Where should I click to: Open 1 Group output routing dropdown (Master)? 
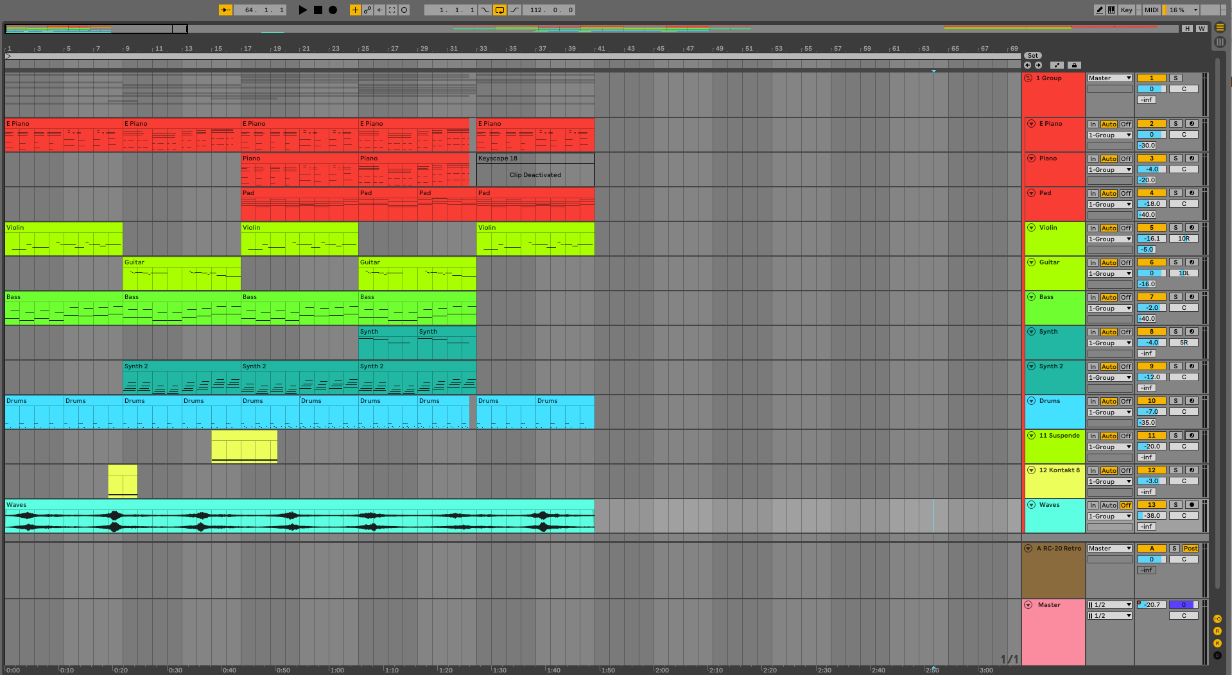pos(1110,78)
